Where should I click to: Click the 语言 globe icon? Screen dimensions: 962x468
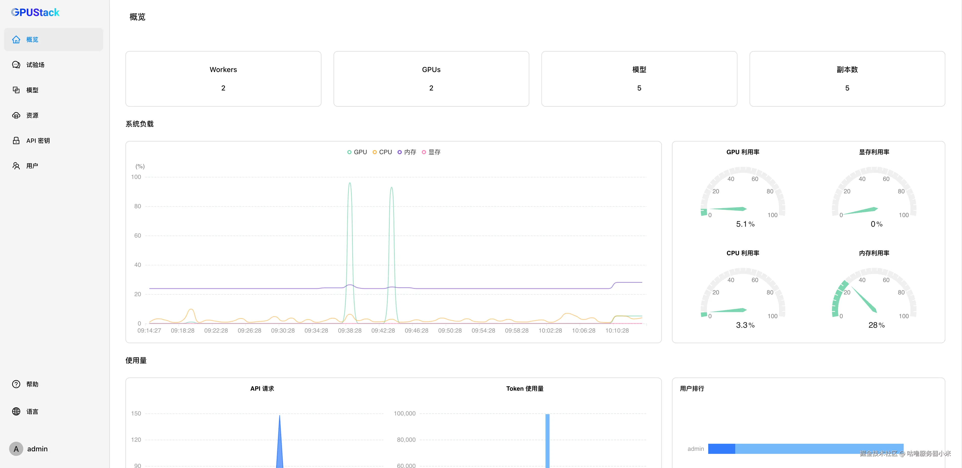[x=16, y=412]
